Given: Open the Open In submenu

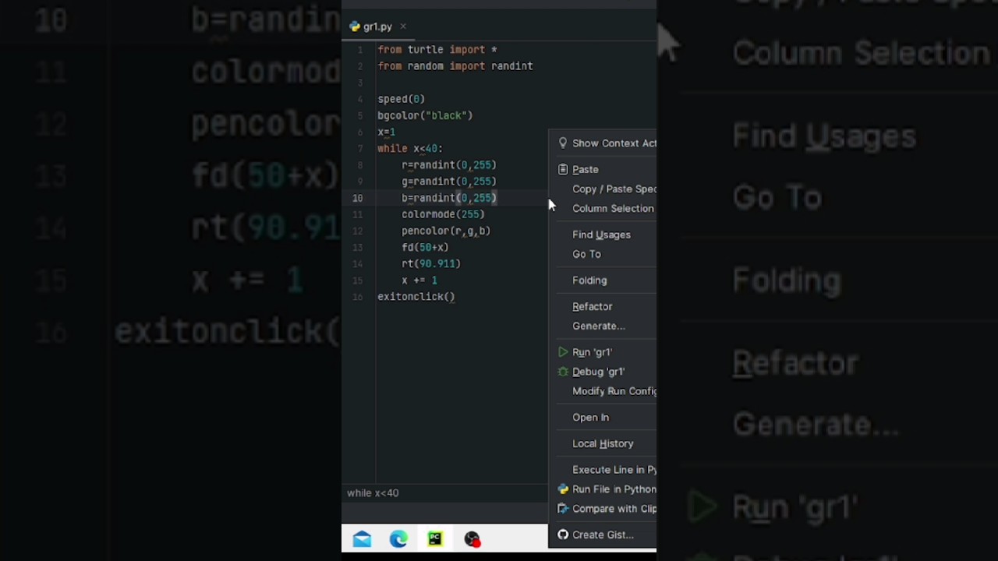Looking at the screenshot, I should click(590, 418).
